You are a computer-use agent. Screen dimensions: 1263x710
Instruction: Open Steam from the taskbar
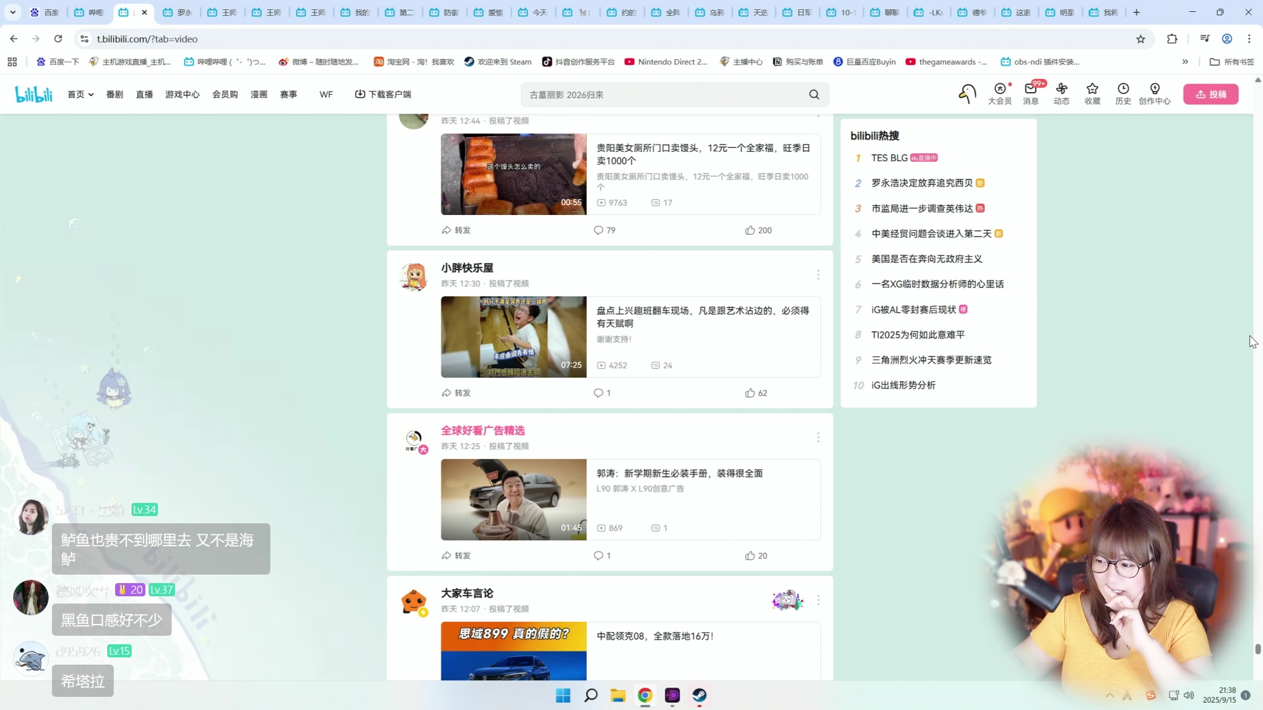click(x=699, y=696)
